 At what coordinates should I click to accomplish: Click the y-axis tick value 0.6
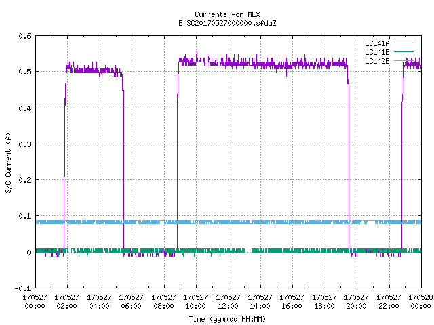24,36
